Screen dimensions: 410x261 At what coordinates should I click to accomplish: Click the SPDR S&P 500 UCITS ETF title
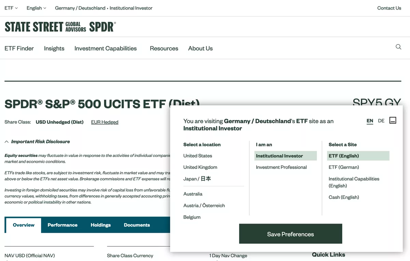(x=102, y=104)
